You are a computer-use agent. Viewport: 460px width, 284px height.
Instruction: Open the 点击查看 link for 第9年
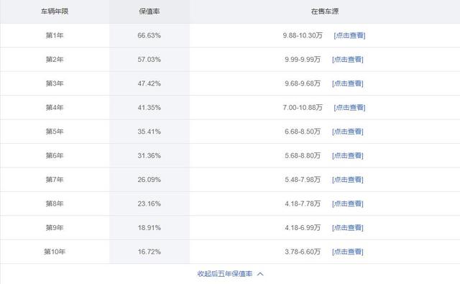[x=348, y=228]
